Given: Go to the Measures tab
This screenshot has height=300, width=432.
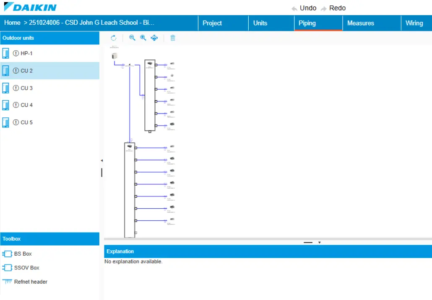Looking at the screenshot, I should point(360,23).
